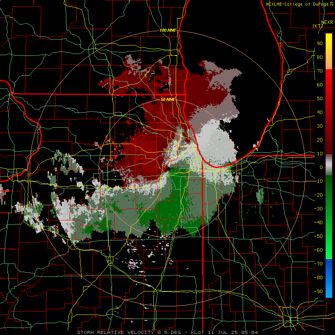Image resolution: width=335 pixels, height=335 pixels.
Task: Pick the gray zero-velocity color bar segment
Action: [x=329, y=165]
